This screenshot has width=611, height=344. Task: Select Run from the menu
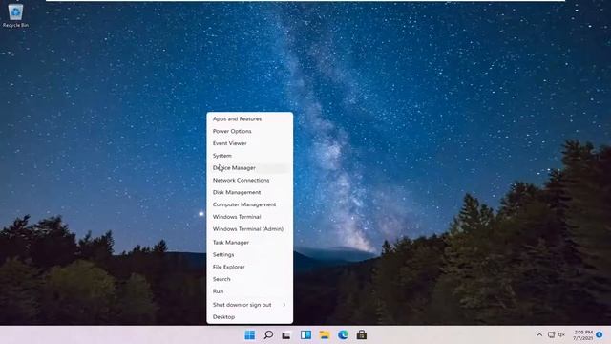(250, 291)
